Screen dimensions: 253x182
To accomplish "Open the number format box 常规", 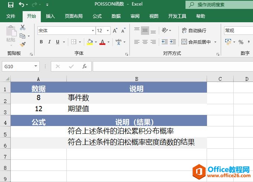I will 239,31.
